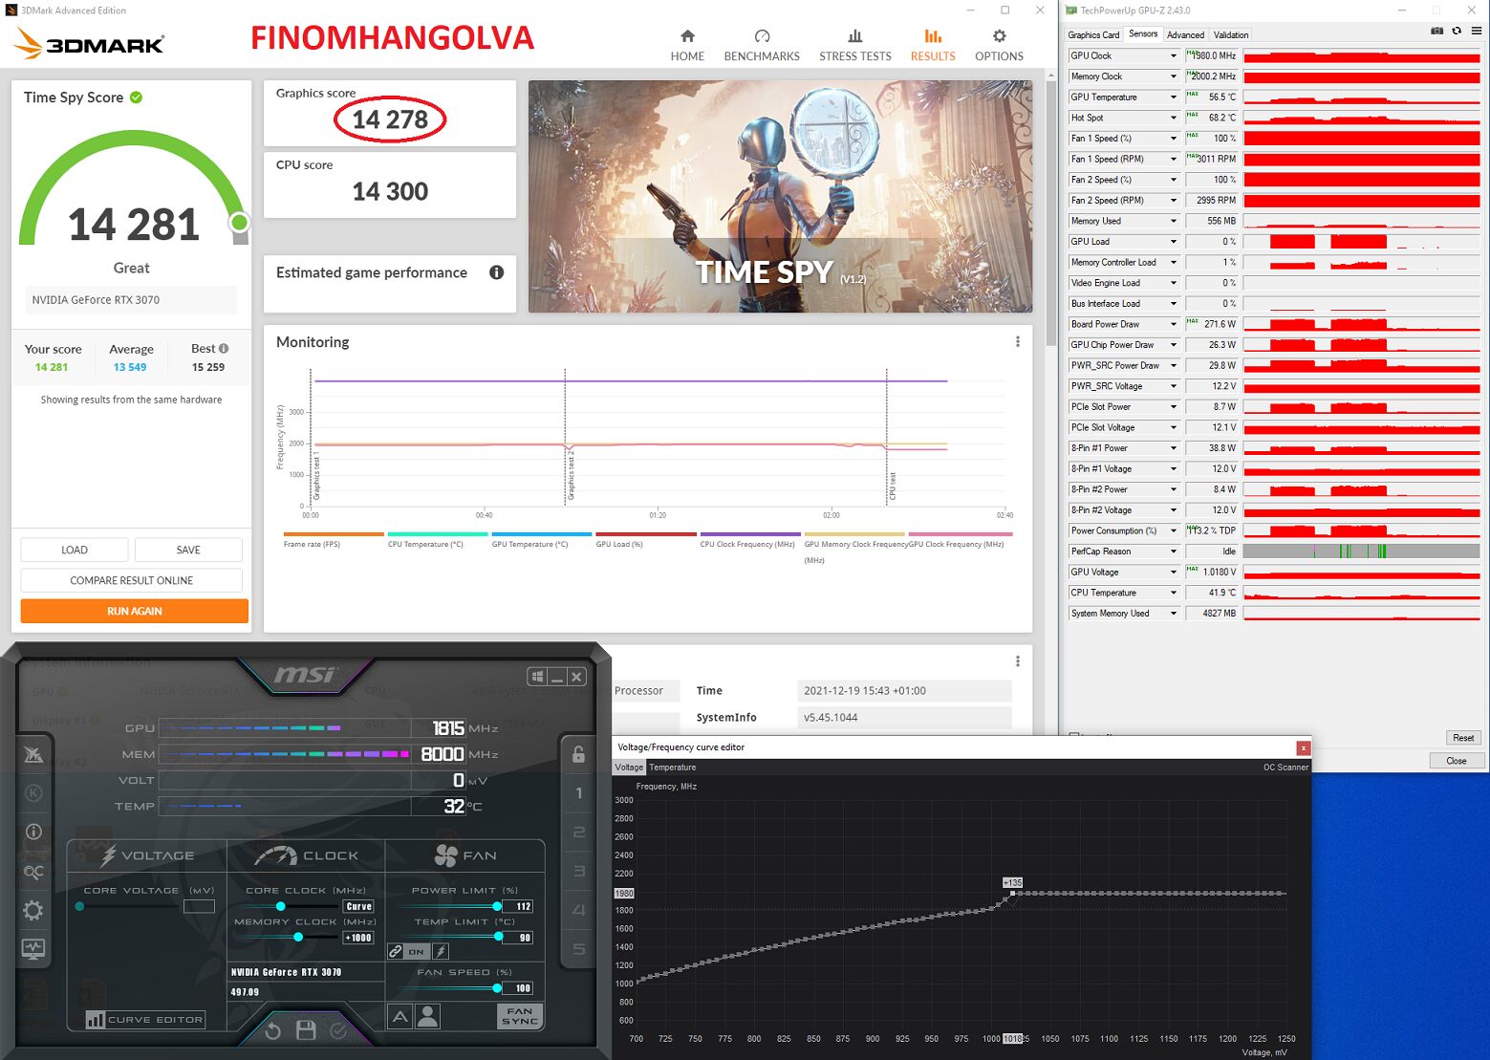Reset Afterburner settings to default
The image size is (1490, 1060).
(272, 1030)
